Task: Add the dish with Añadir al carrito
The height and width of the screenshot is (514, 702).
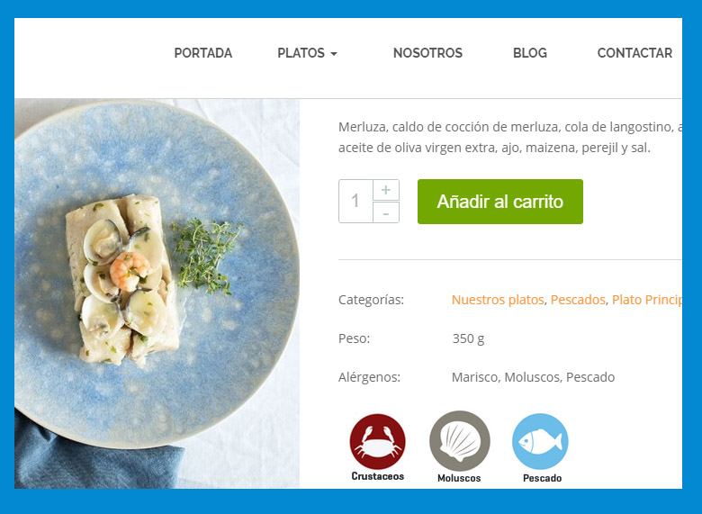Action: (x=500, y=202)
